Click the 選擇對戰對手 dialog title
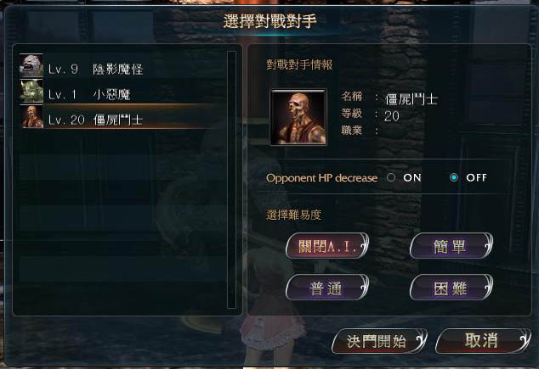The width and height of the screenshot is (539, 369). (269, 21)
